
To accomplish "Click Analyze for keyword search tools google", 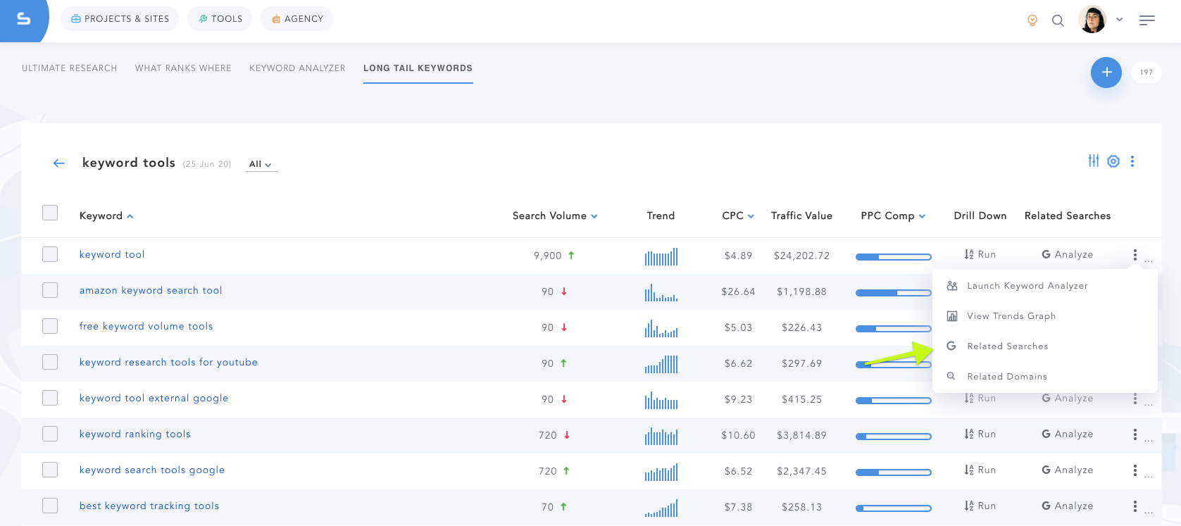I will click(x=1067, y=470).
